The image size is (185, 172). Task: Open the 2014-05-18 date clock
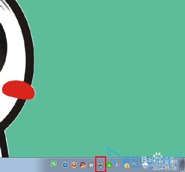click(165, 168)
